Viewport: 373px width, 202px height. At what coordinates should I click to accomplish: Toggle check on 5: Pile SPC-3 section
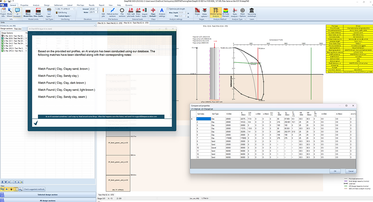tap(2, 49)
